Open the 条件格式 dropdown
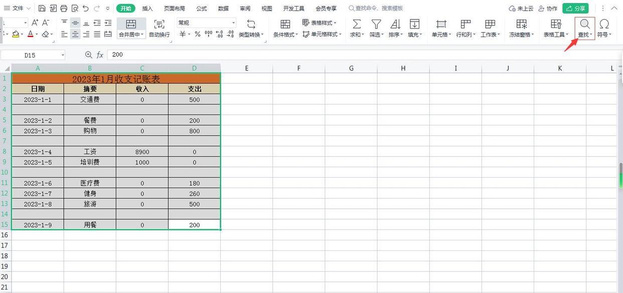Screen dimensions: 623x293 pyautogui.click(x=285, y=35)
